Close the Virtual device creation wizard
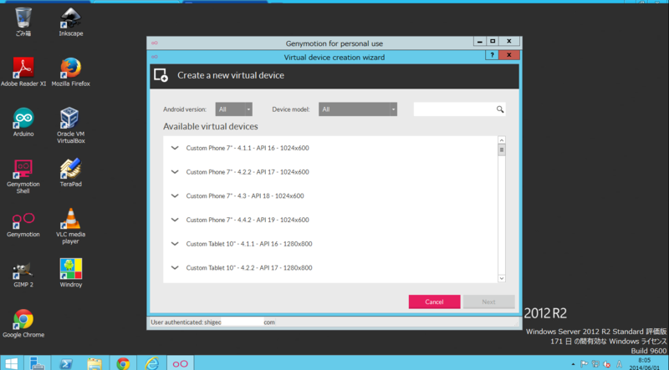The width and height of the screenshot is (669, 370). [x=509, y=55]
